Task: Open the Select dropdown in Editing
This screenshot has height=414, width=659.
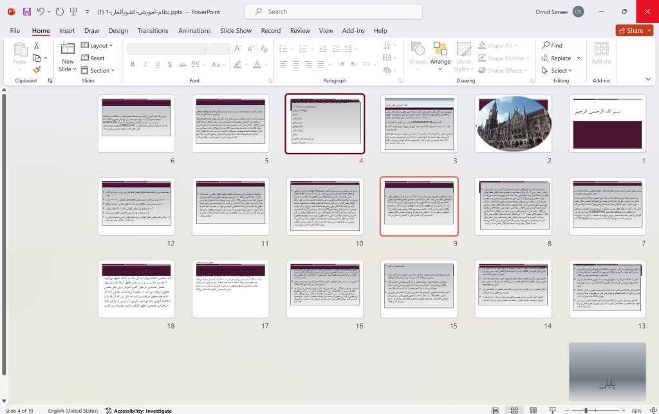Action: click(x=557, y=71)
